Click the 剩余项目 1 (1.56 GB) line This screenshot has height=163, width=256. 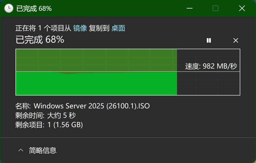pyautogui.click(x=49, y=125)
